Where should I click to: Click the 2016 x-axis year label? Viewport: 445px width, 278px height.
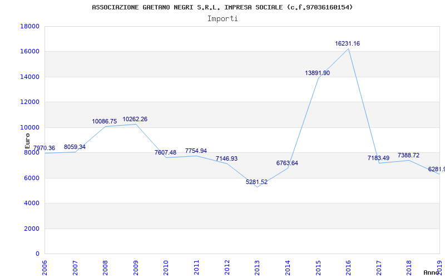click(x=349, y=267)
